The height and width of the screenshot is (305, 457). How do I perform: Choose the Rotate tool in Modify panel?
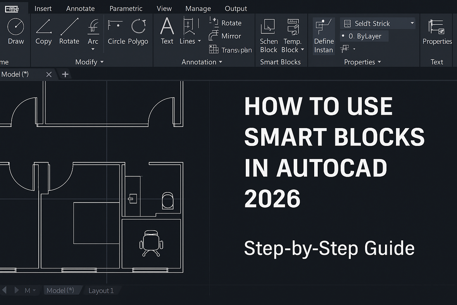[x=69, y=27]
